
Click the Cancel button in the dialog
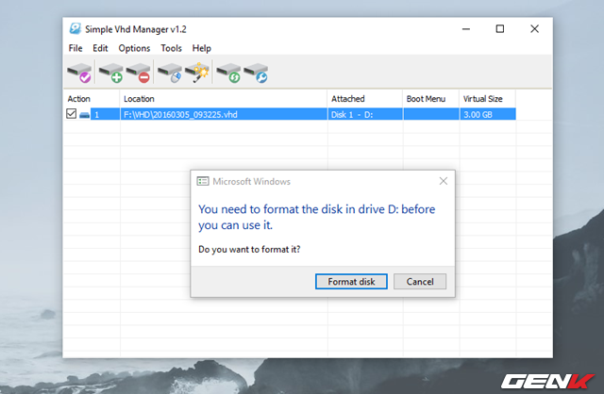click(420, 282)
